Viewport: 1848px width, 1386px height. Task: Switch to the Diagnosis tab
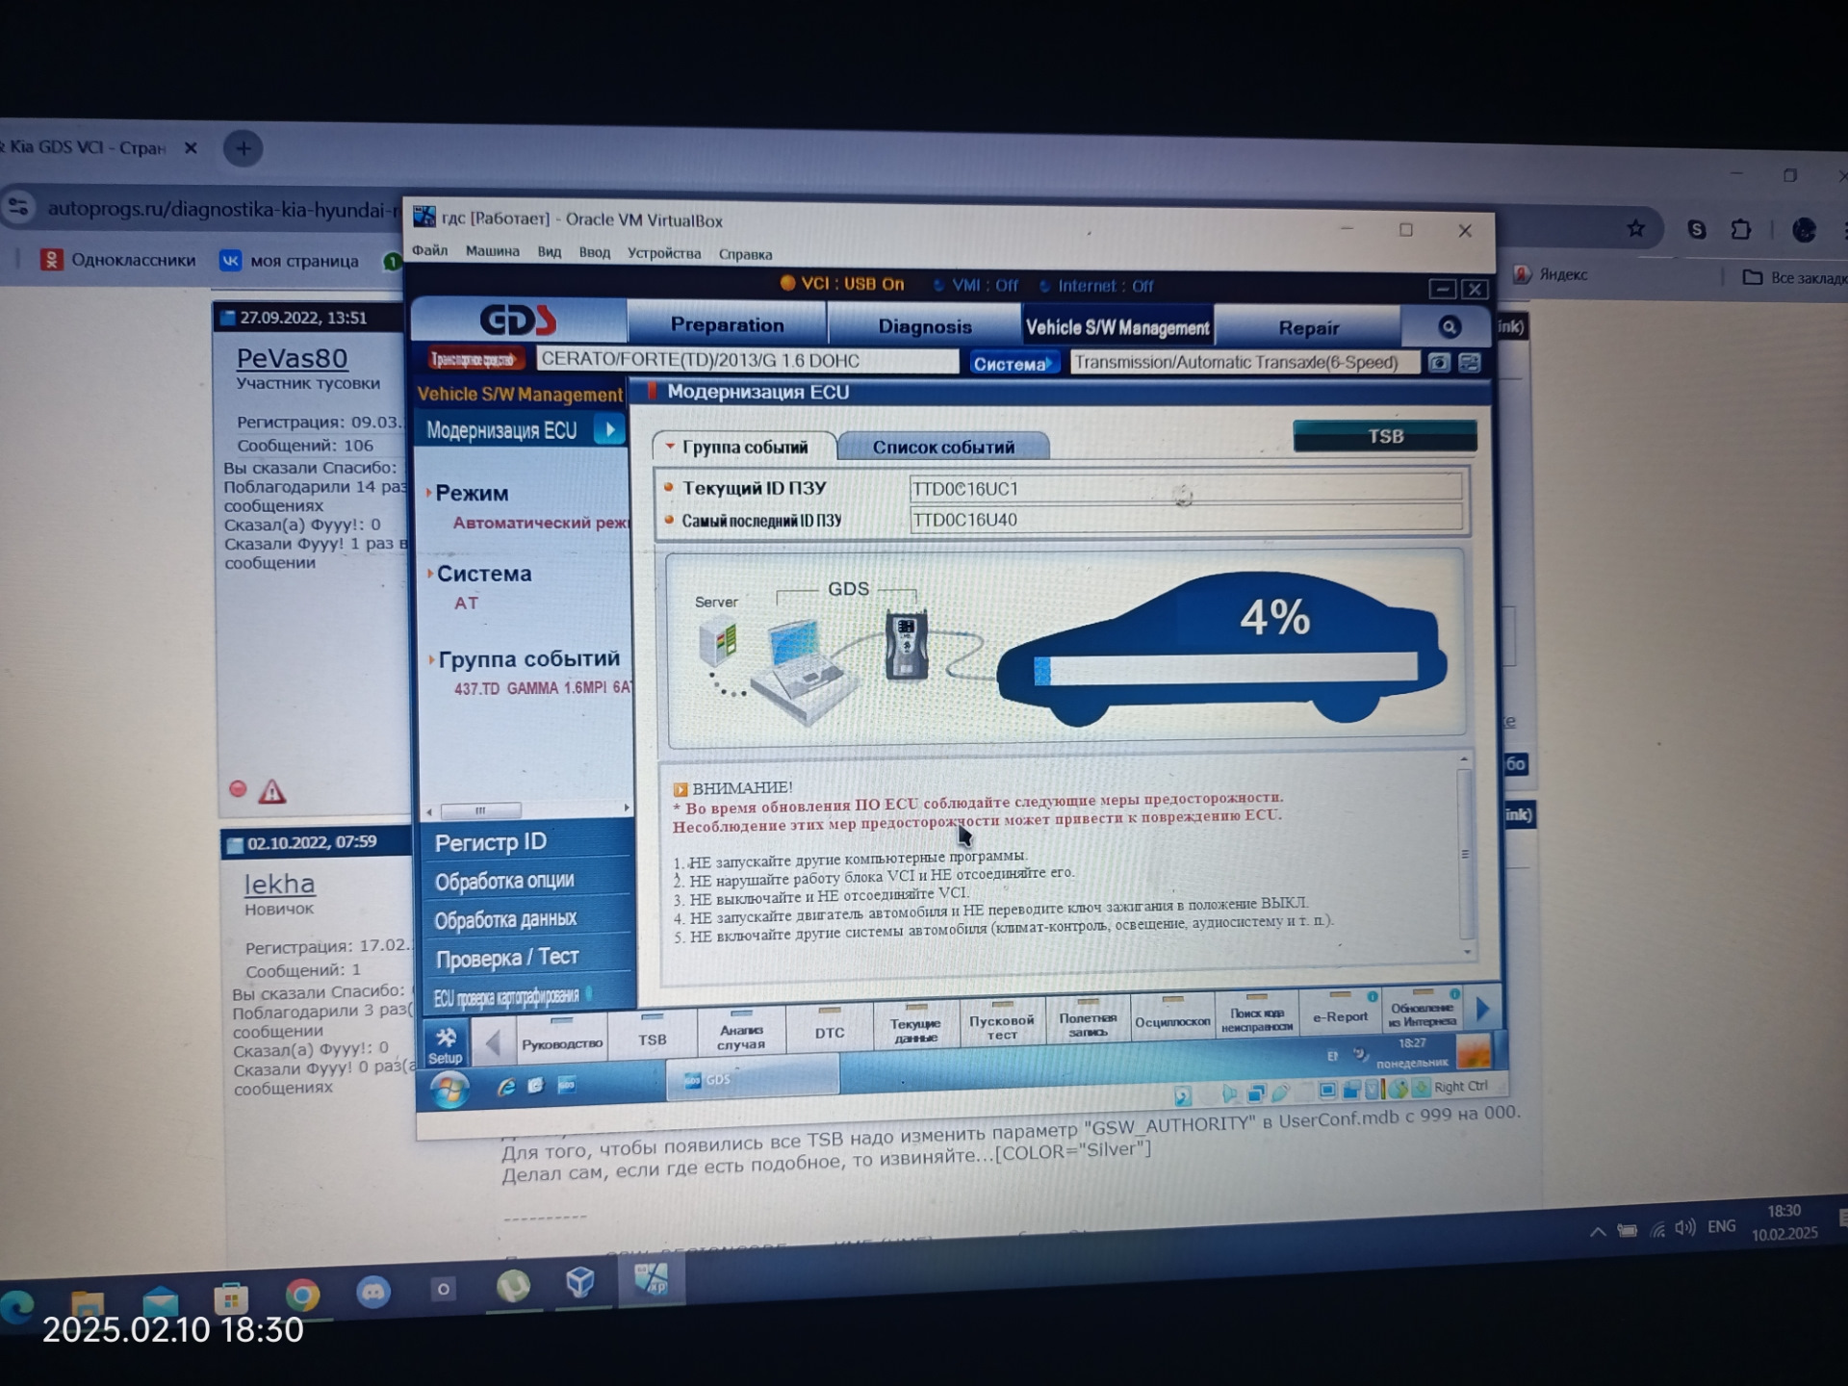click(x=924, y=326)
